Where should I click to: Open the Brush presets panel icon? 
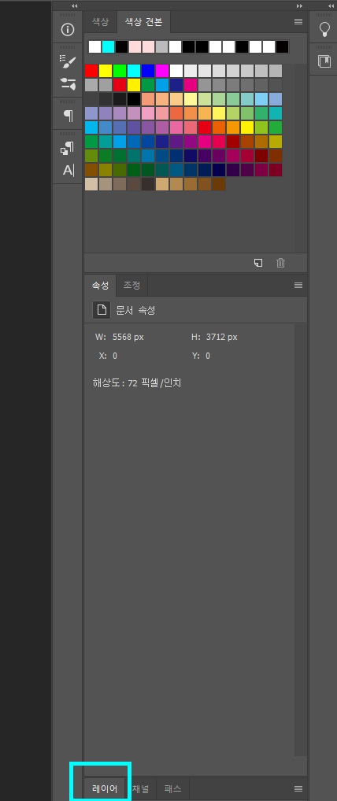[x=68, y=61]
